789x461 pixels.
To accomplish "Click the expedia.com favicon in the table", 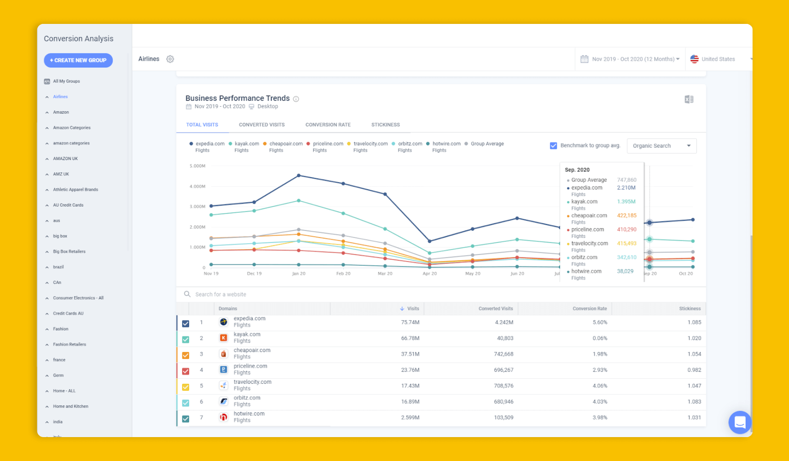I will click(x=223, y=322).
